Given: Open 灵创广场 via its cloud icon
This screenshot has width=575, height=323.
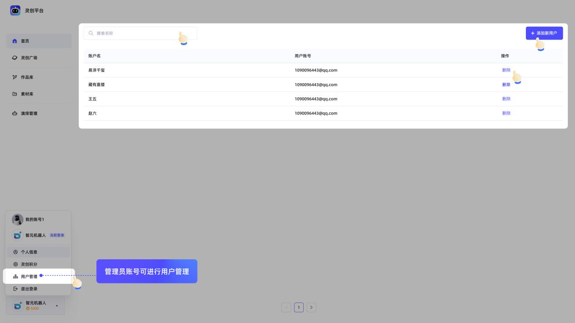Looking at the screenshot, I should click(x=15, y=58).
